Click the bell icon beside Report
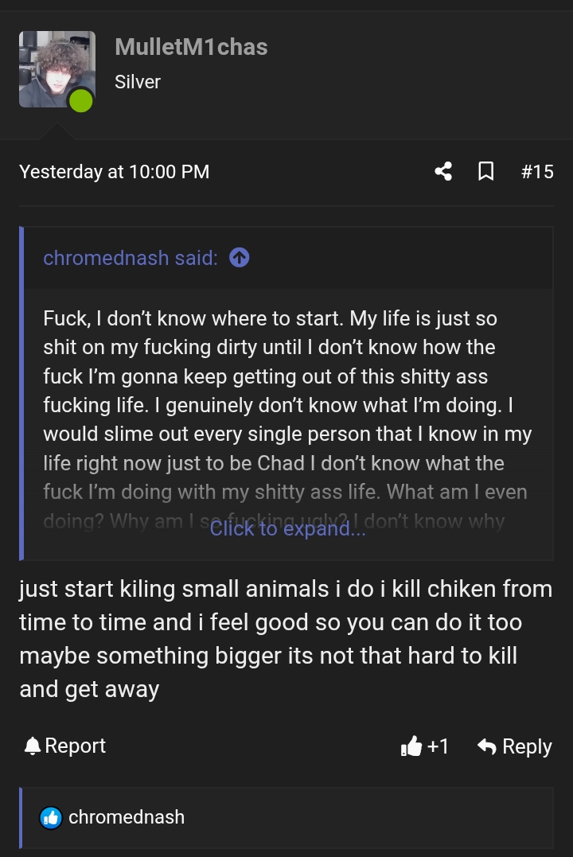 33,746
